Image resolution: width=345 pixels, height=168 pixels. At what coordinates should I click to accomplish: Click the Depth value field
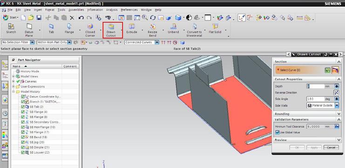point(316,86)
